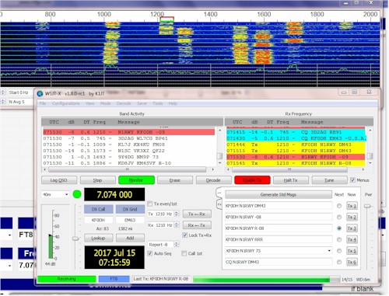Select the Next radio button for Tx 6
389x296 pixels.
pos(339,262)
